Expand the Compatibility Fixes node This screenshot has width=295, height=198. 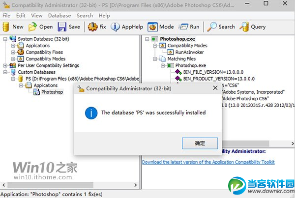click(13, 52)
